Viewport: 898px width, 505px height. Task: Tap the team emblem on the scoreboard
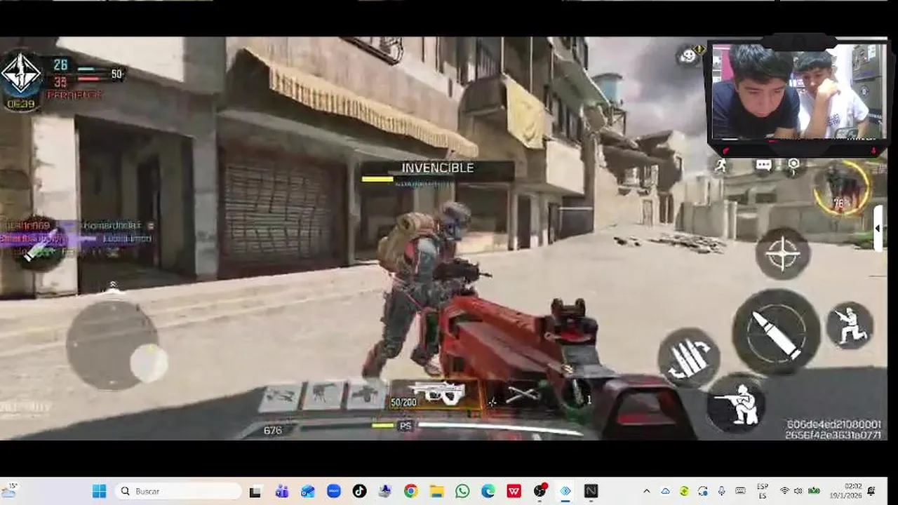point(22,74)
